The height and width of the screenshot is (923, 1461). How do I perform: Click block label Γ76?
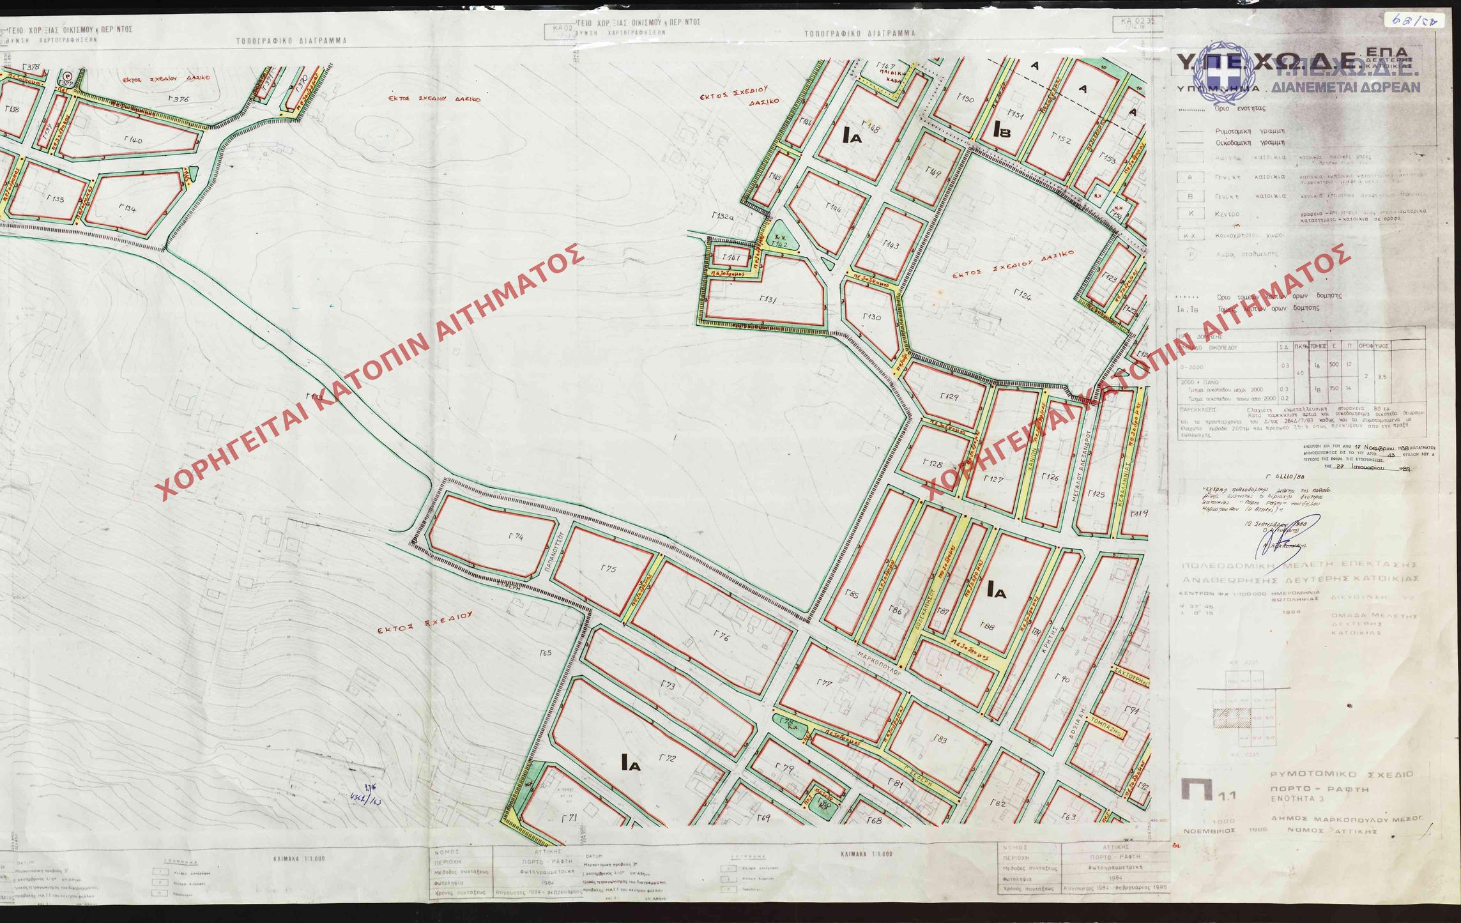(x=722, y=637)
